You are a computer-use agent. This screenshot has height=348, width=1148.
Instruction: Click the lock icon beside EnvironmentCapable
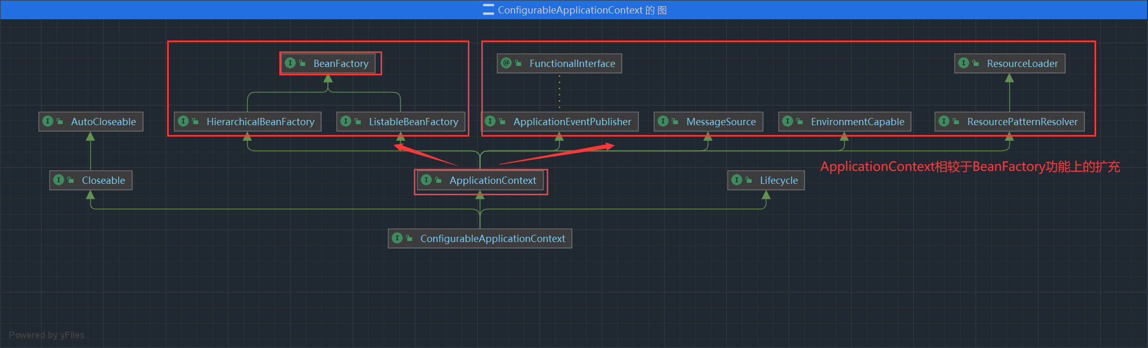point(800,122)
